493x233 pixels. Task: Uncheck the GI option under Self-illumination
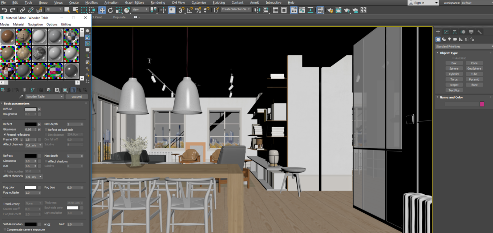(45, 224)
